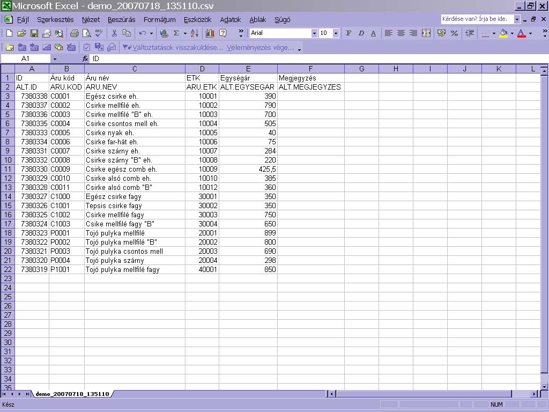
Task: Open the Name Box dropdown arrow
Action: point(54,58)
